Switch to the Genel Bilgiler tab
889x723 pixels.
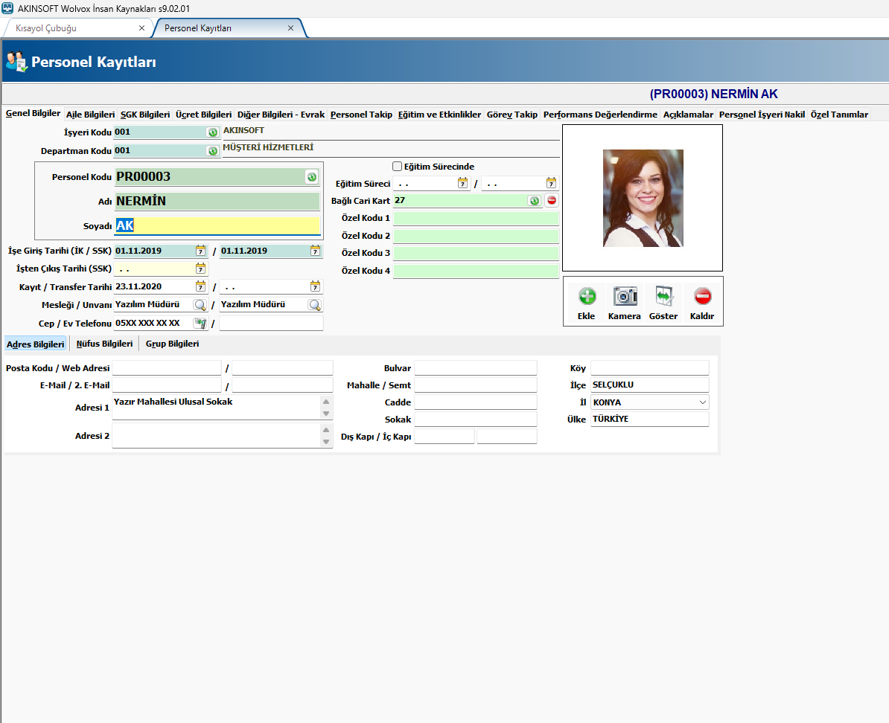click(33, 113)
